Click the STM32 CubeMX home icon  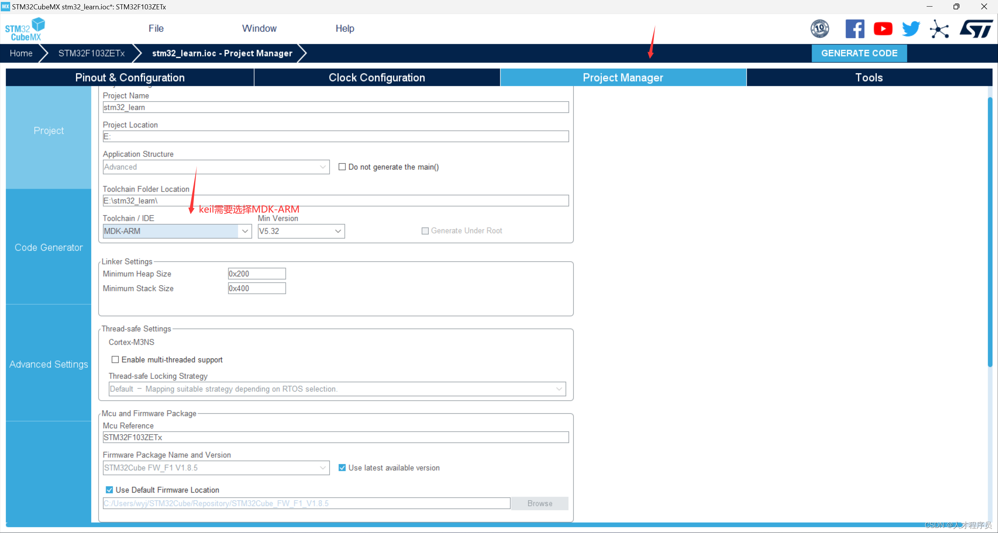click(27, 28)
